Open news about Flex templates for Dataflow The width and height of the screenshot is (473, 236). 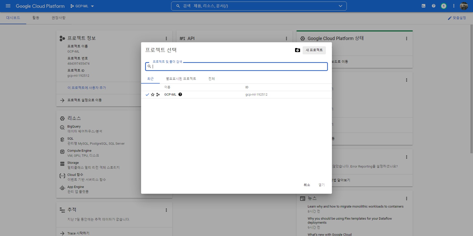350,221
